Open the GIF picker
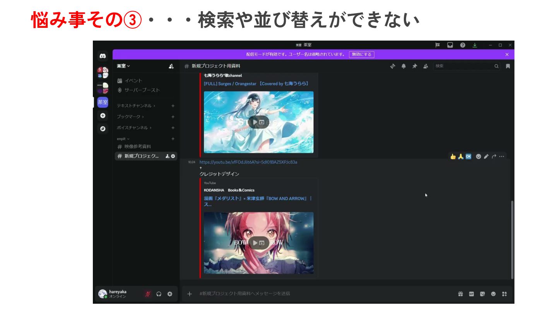 click(x=472, y=294)
